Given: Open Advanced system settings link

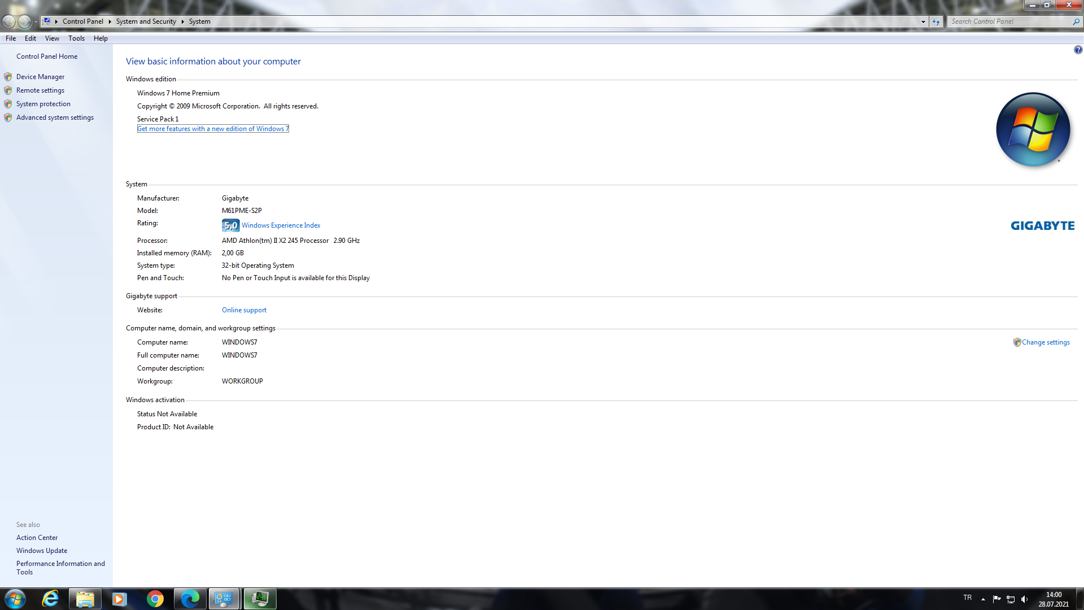Looking at the screenshot, I should tap(55, 117).
